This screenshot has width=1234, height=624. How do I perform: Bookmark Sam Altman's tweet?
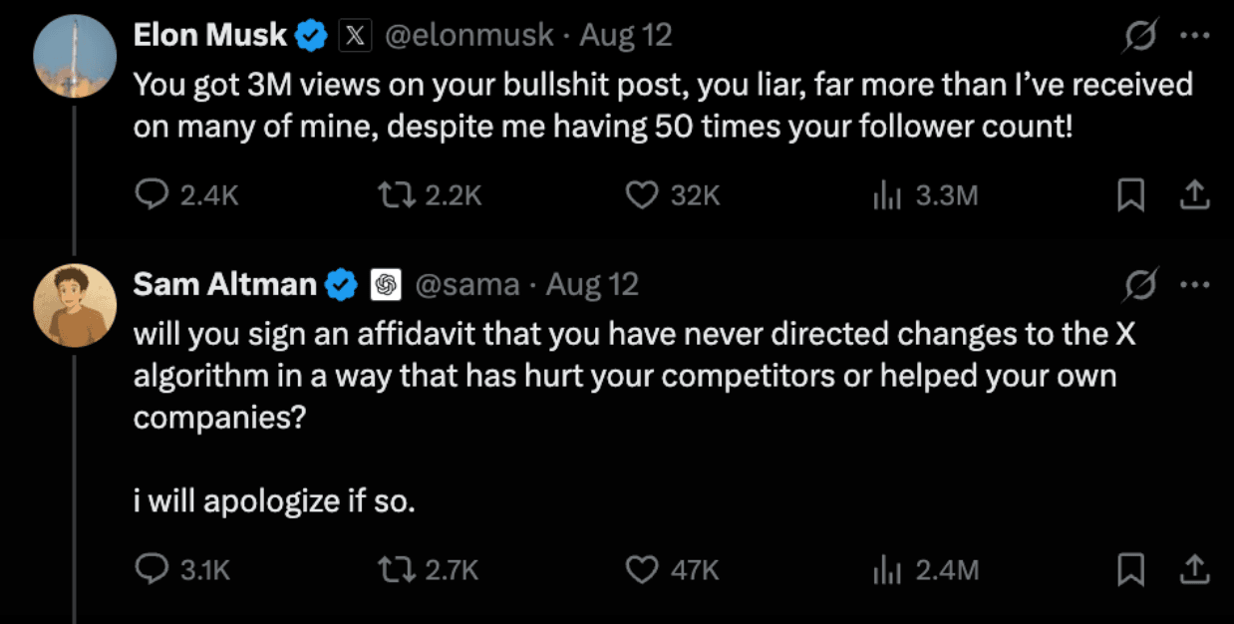pyautogui.click(x=1130, y=570)
